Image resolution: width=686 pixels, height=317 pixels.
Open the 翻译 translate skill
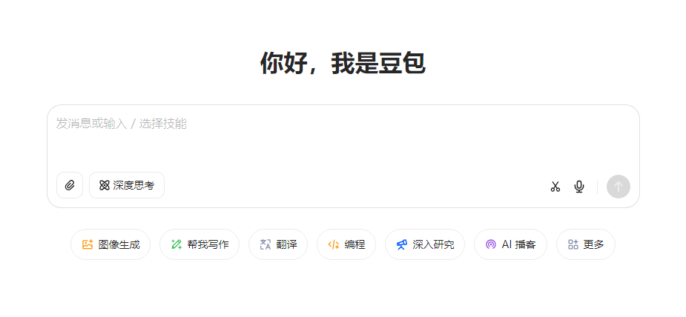pos(286,244)
